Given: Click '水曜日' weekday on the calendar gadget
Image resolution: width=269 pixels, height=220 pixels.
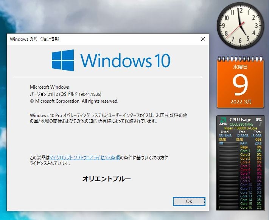Looking at the screenshot, I should point(240,67).
